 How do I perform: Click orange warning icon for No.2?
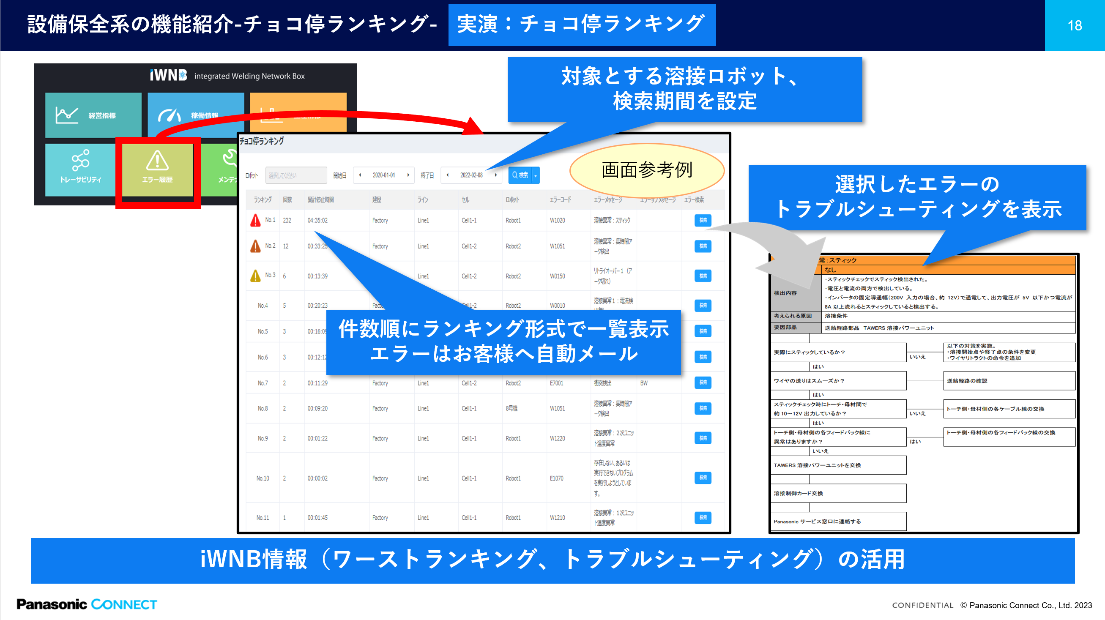click(255, 246)
